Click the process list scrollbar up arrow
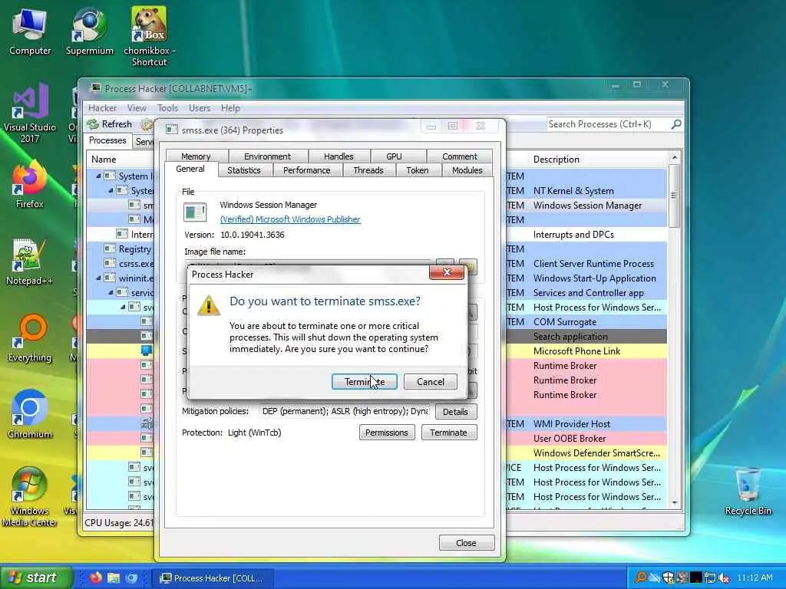This screenshot has height=589, width=786. coord(675,158)
